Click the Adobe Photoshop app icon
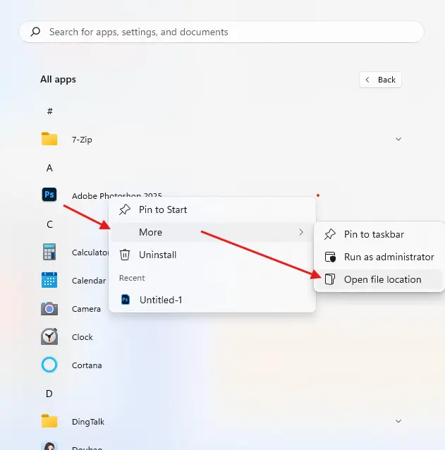The image size is (445, 450). [x=49, y=195]
